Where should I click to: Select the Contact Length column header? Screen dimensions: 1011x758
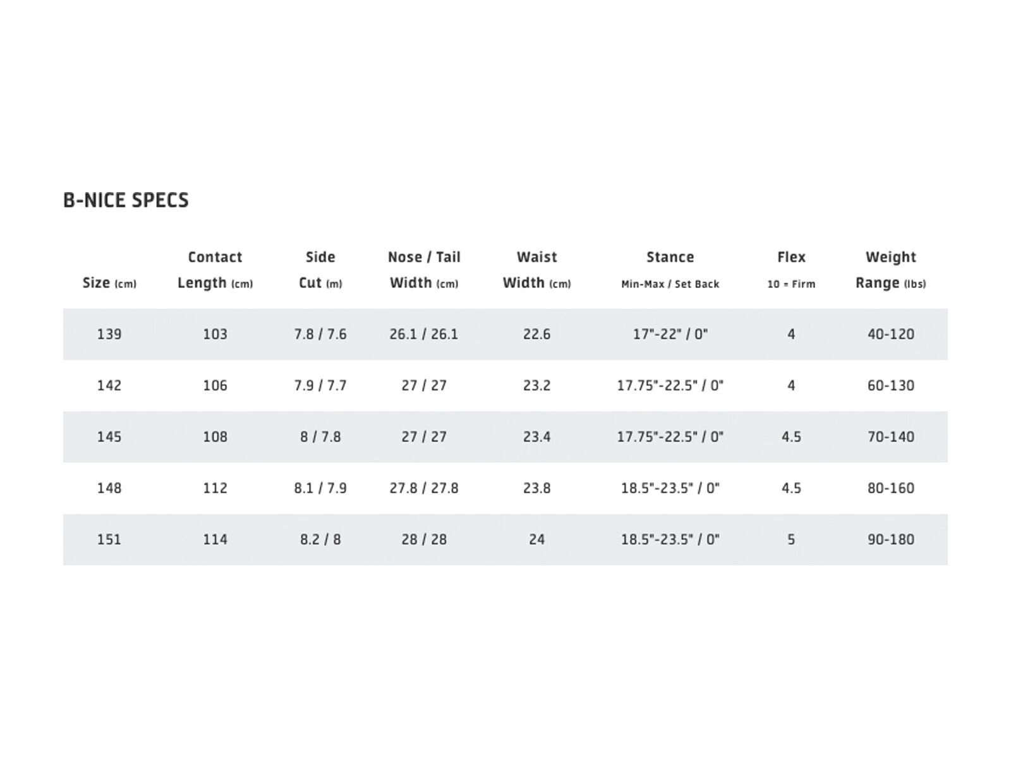(x=215, y=270)
